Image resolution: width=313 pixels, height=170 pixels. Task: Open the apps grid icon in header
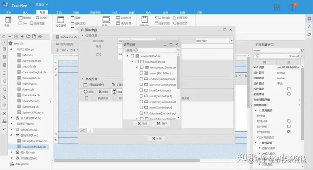pyautogui.click(x=277, y=7)
